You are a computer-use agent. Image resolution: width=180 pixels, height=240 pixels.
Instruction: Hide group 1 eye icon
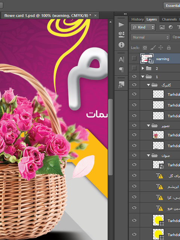point(134,76)
